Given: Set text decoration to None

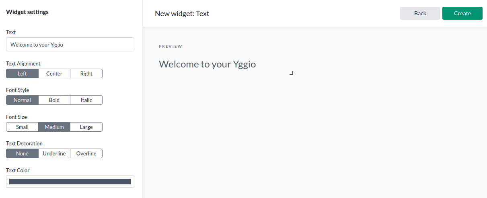Looking at the screenshot, I should point(22,153).
